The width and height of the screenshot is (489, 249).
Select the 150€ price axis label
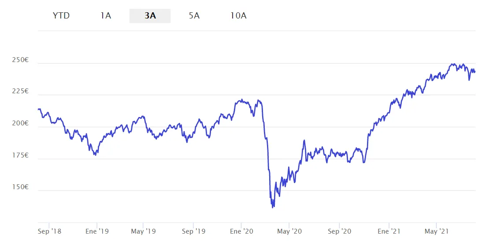tap(20, 187)
